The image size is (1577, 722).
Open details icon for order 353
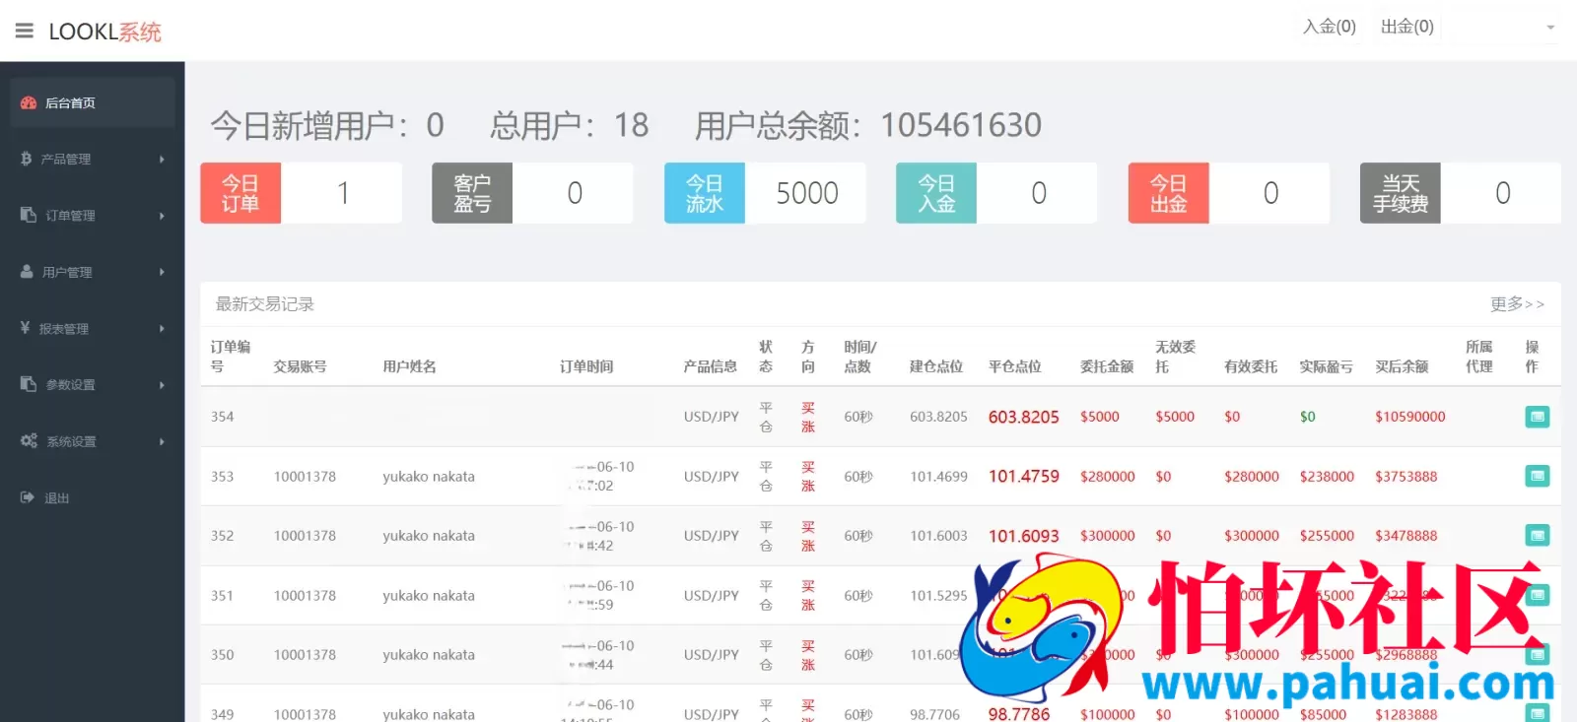point(1538,476)
